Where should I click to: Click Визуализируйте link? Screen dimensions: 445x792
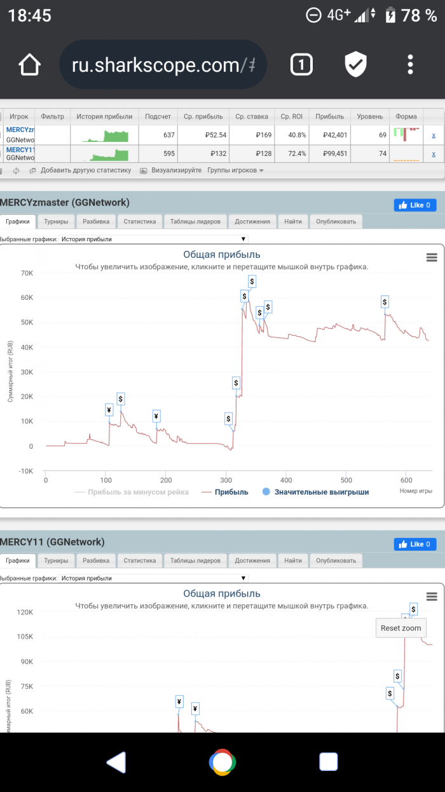coord(176,171)
